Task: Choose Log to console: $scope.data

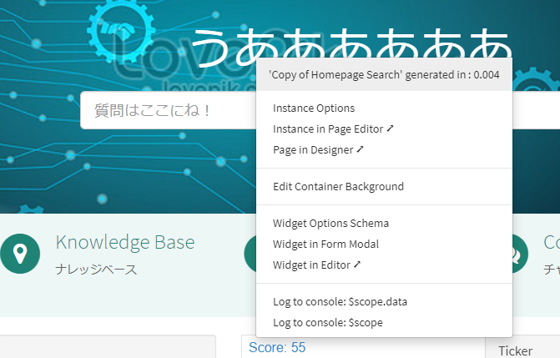Action: pyautogui.click(x=340, y=302)
